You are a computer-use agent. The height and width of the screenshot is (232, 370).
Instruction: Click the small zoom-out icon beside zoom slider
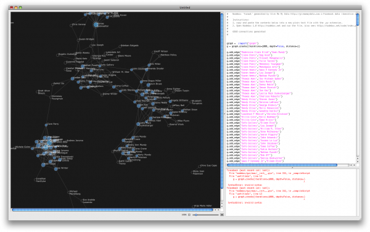(189, 215)
